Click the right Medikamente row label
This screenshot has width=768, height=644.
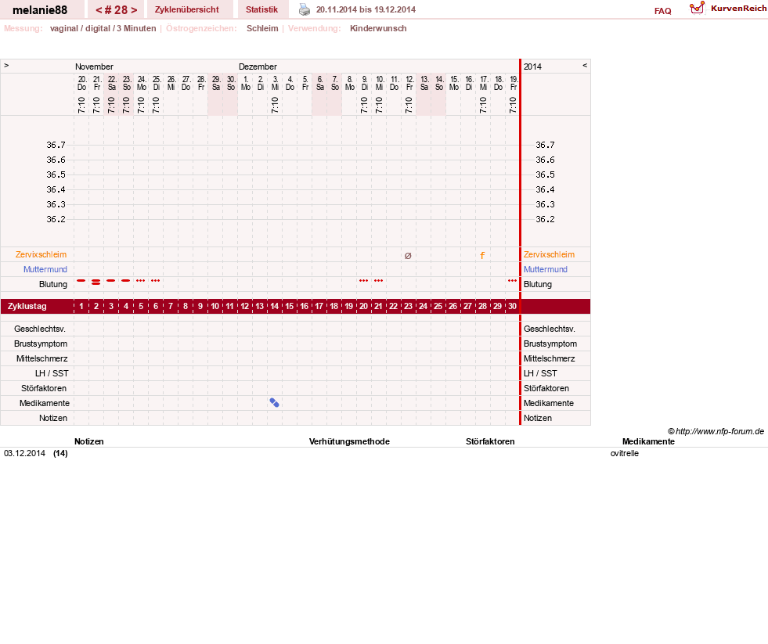[x=549, y=404]
